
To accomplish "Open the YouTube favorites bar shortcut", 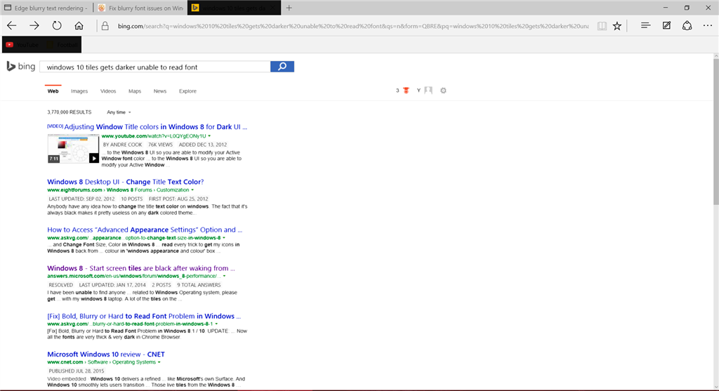I will [x=22, y=44].
